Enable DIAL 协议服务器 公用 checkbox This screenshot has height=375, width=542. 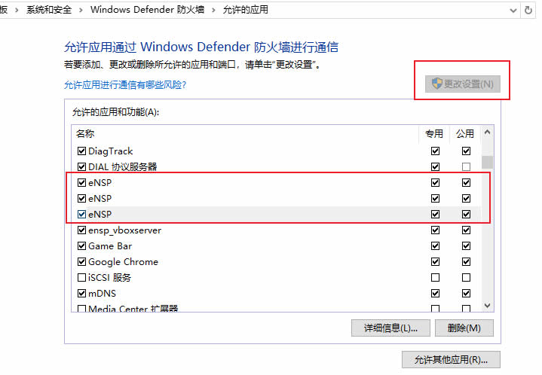pos(466,166)
